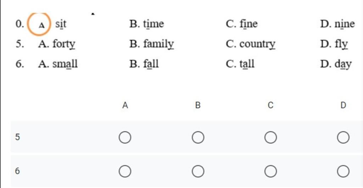
Task: Select option C for question 6
Action: [270, 171]
